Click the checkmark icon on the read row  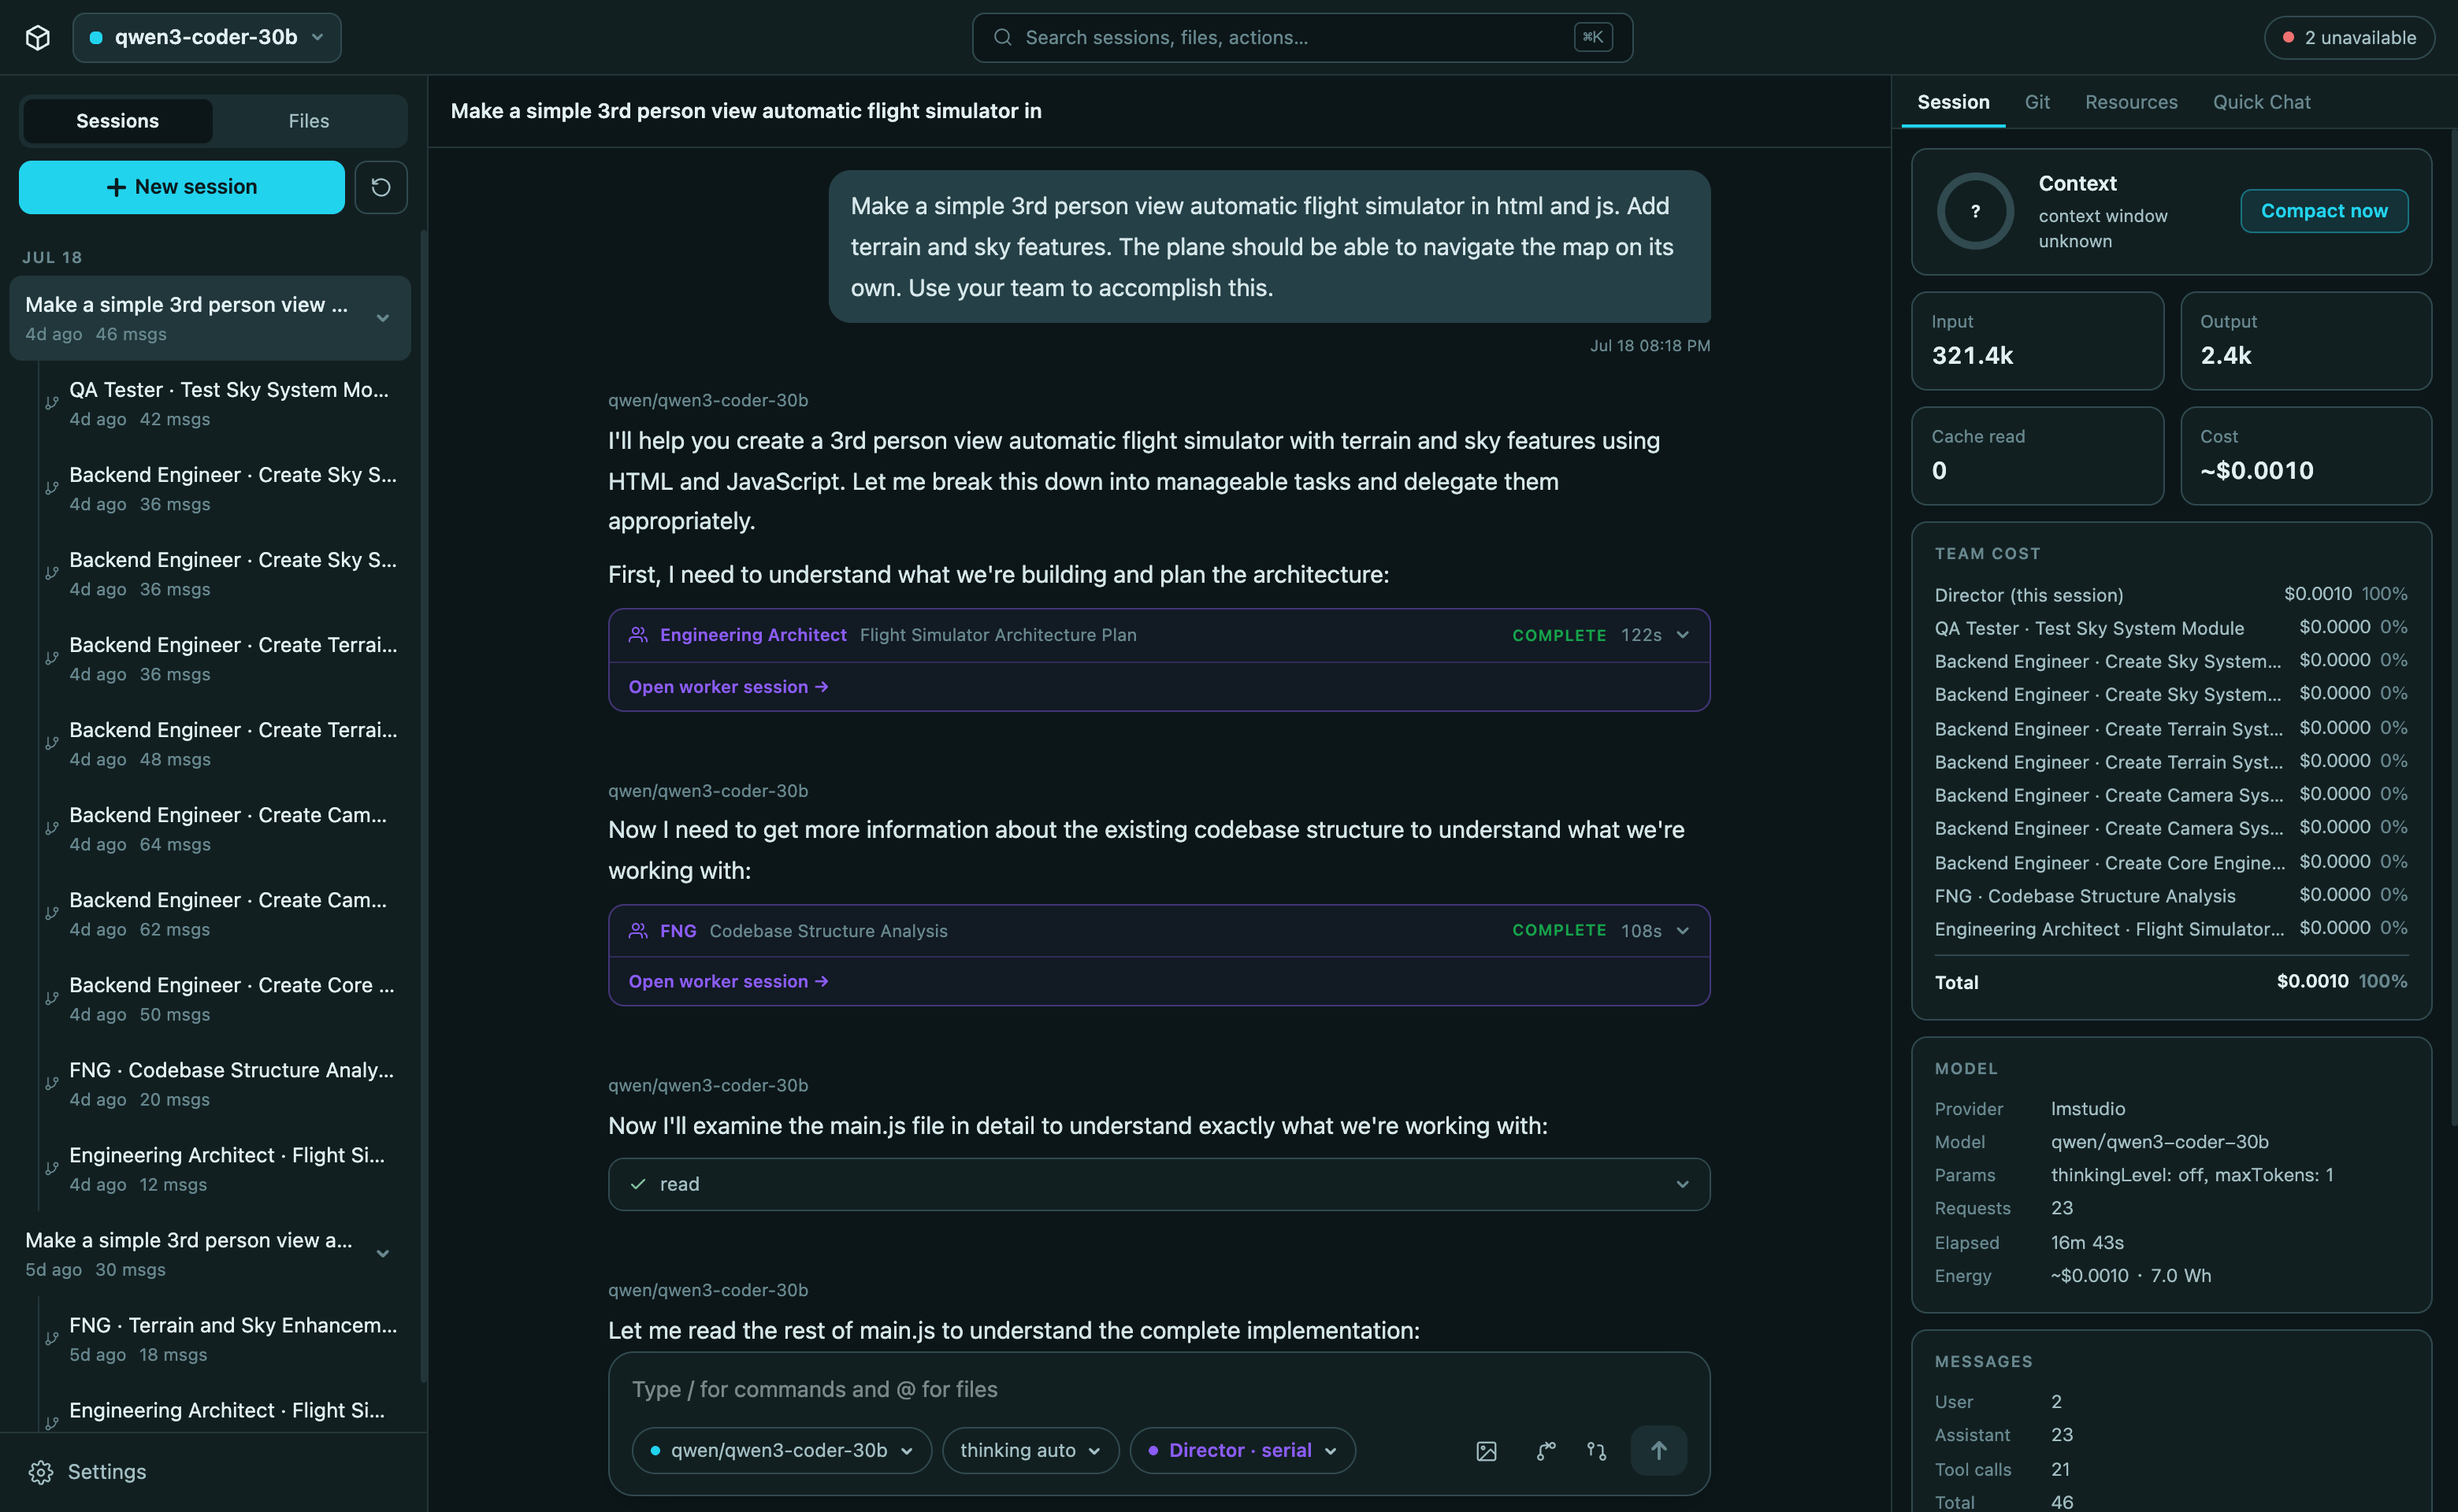pos(637,1184)
